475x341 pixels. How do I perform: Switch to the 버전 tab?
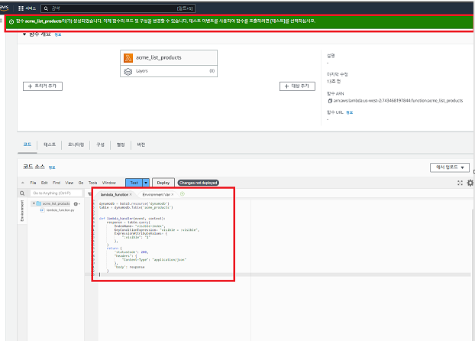point(141,145)
